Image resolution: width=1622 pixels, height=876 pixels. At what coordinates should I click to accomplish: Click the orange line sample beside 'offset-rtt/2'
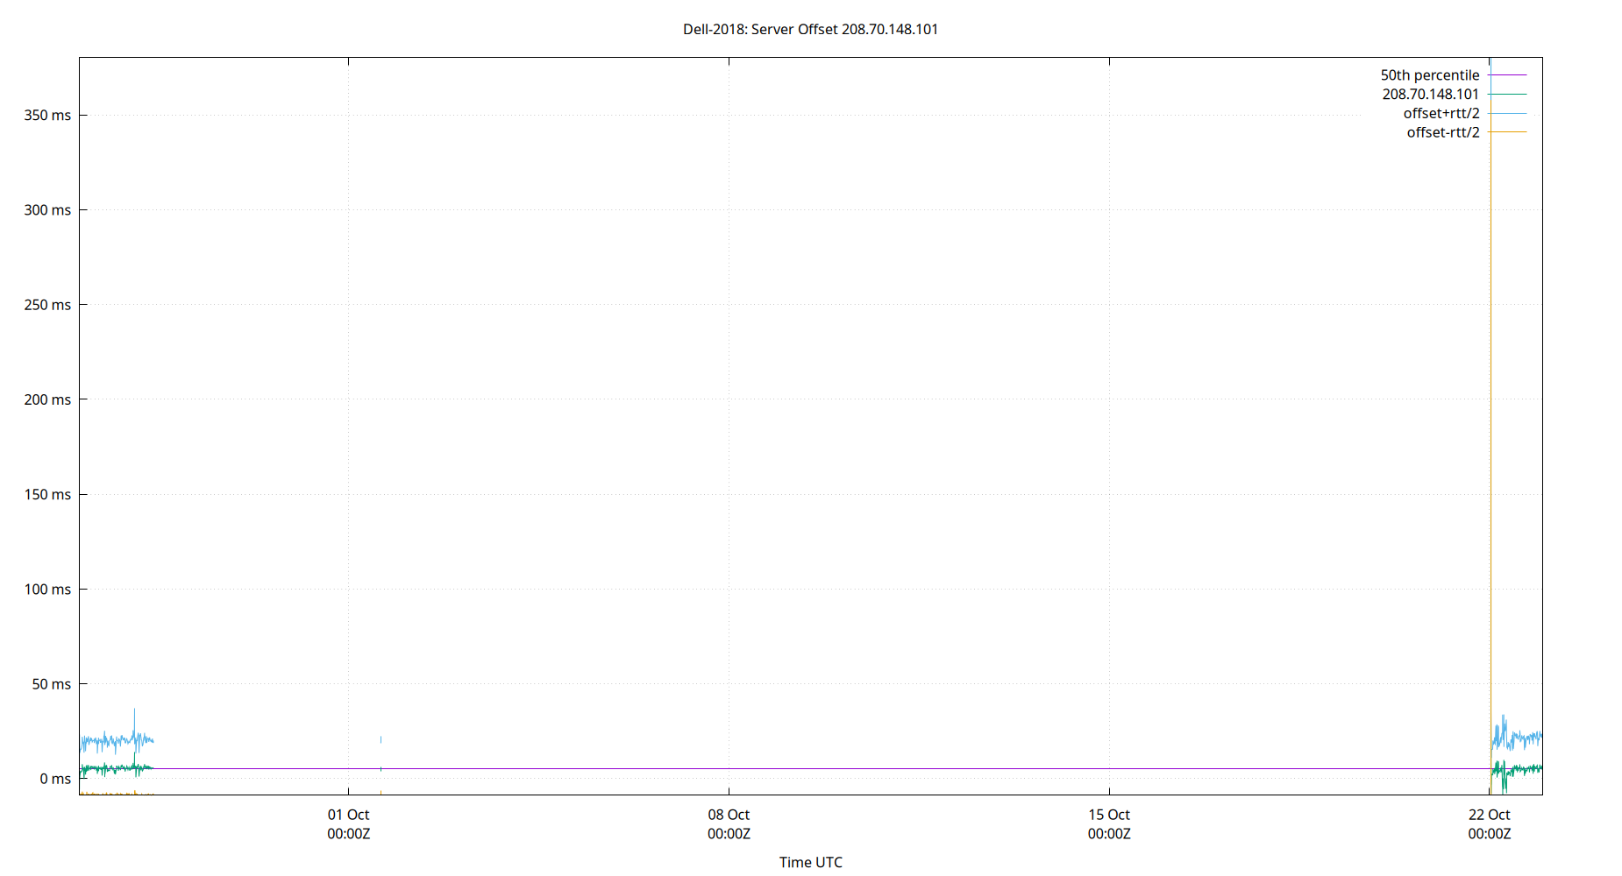pyautogui.click(x=1507, y=132)
